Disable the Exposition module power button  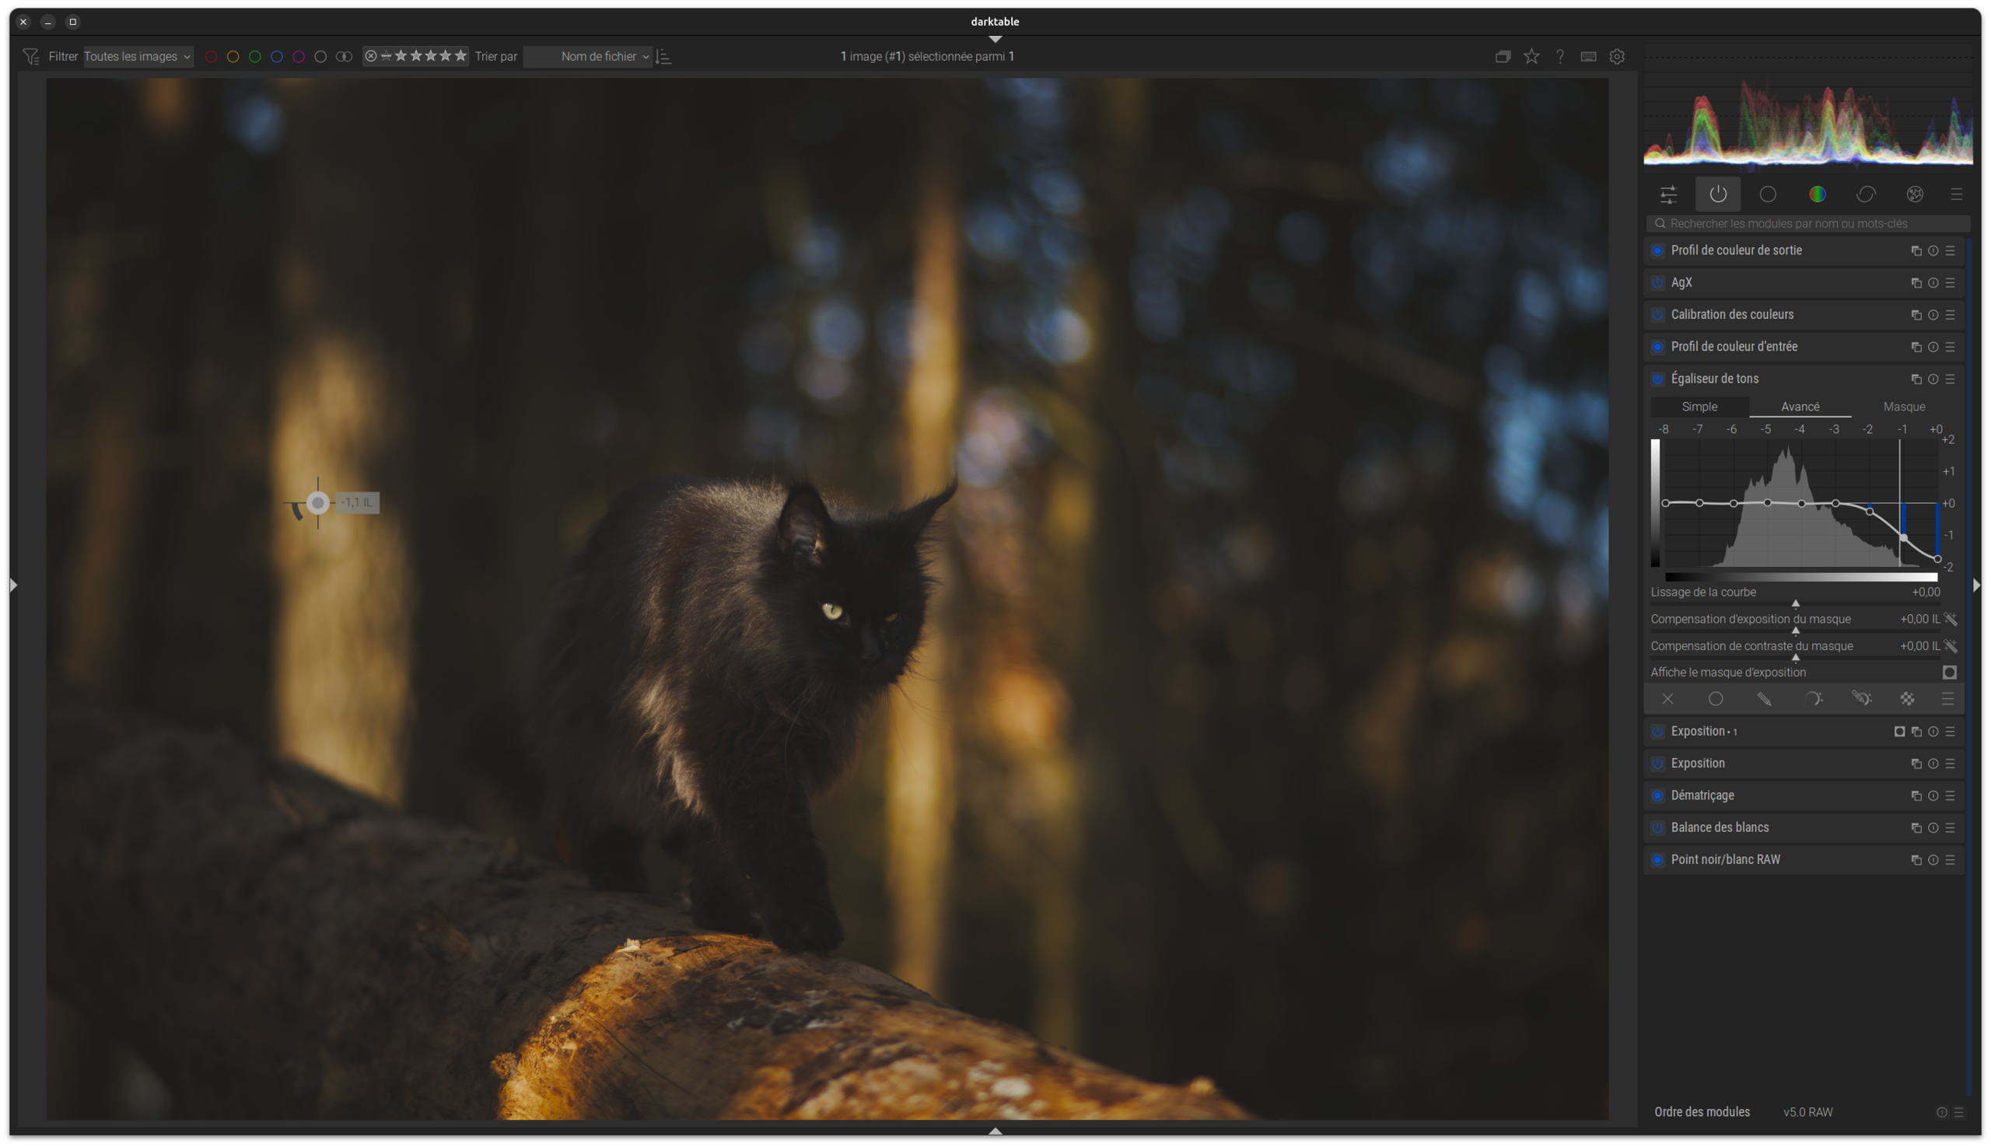tap(1657, 764)
